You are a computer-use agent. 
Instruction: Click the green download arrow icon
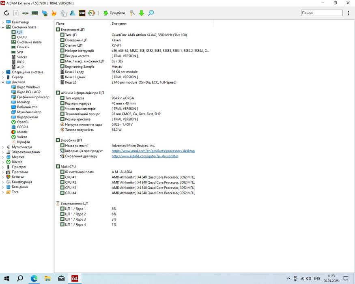click(x=141, y=13)
